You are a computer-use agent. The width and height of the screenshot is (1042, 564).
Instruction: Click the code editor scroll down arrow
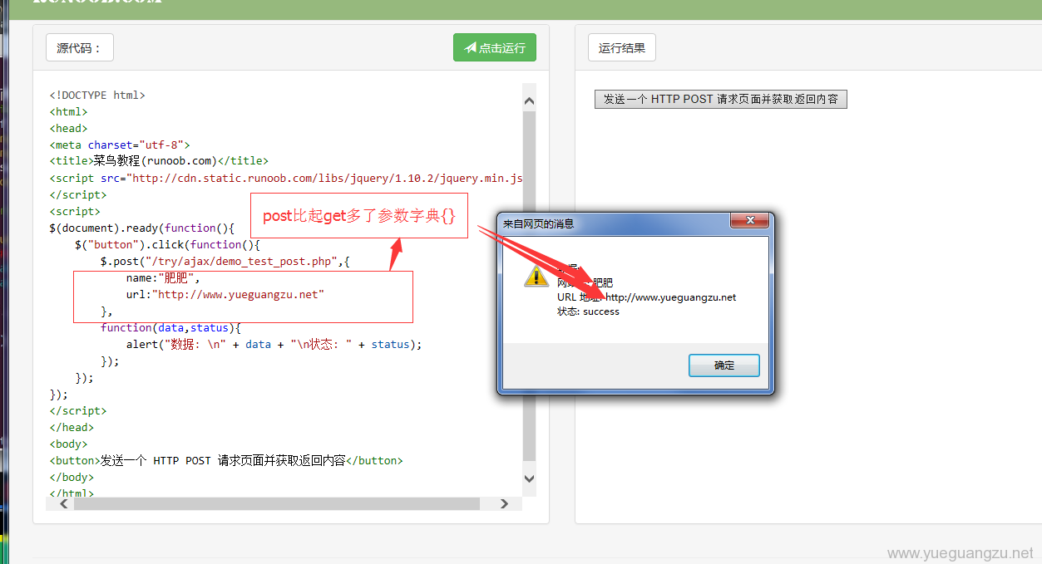(x=529, y=478)
